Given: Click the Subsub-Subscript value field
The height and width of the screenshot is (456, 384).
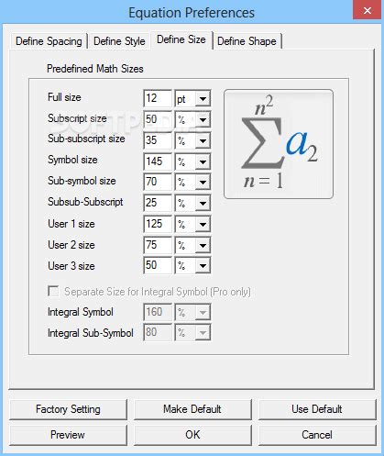Looking at the screenshot, I should click(158, 203).
